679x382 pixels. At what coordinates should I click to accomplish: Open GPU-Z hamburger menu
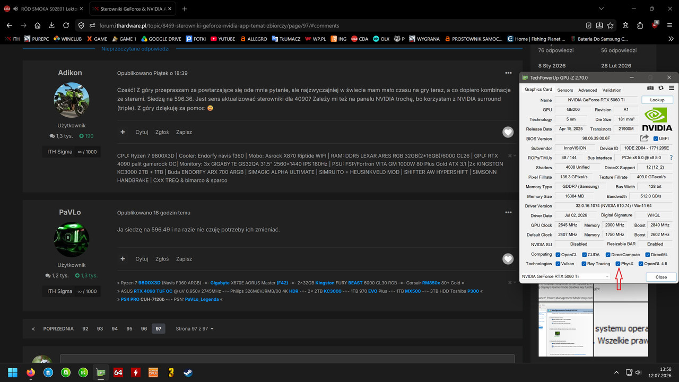click(x=671, y=88)
